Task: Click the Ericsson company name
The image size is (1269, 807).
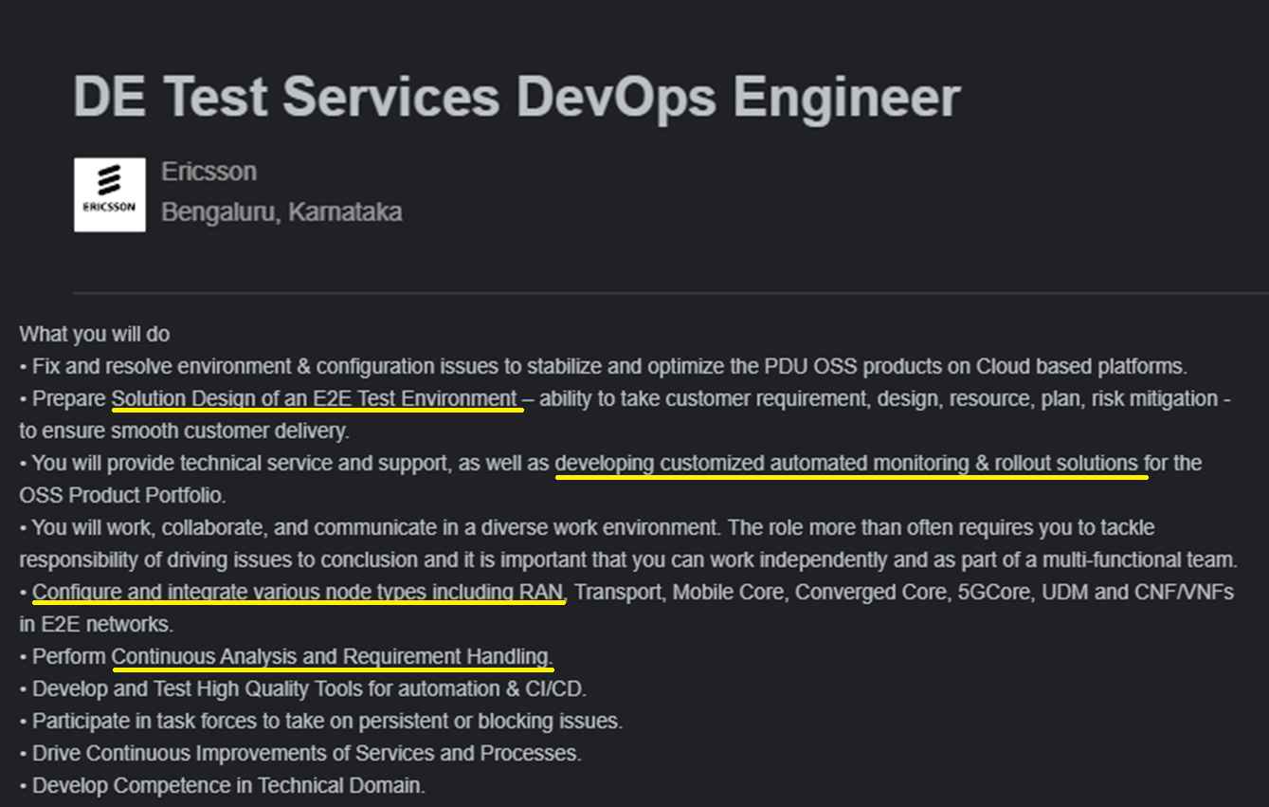Action: pos(208,172)
